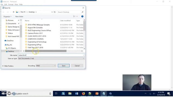Image resolution: width=173 pixels, height=97 pixels.
Task: Select the August 9th Schedule folder
Action: (35, 27)
